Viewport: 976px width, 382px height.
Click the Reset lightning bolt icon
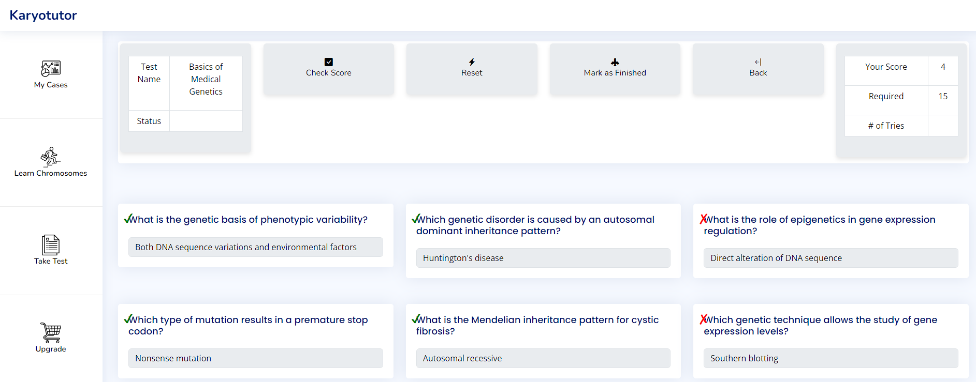tap(472, 62)
